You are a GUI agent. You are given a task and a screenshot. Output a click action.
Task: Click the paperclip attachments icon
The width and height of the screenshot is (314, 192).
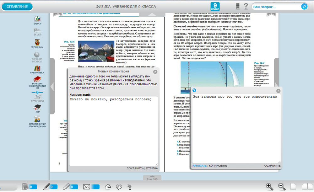point(66,187)
